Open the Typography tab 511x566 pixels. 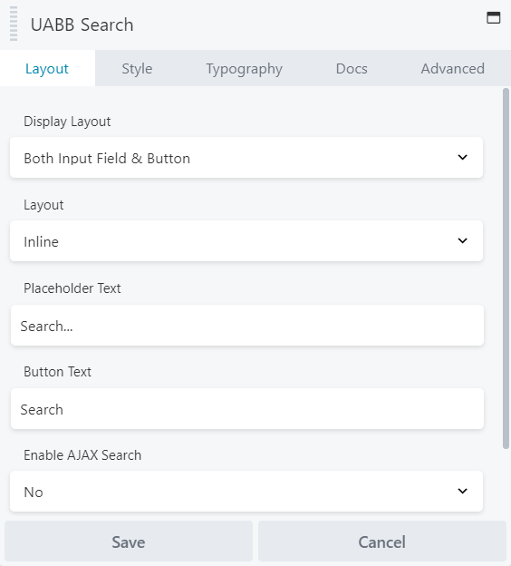coord(244,68)
